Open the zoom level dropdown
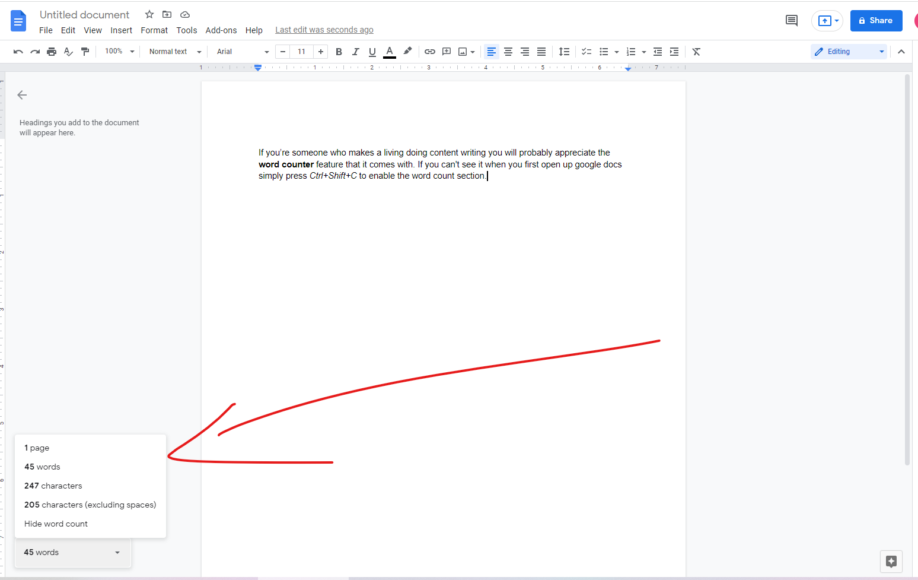Screen dimensions: 918x580 click(119, 52)
